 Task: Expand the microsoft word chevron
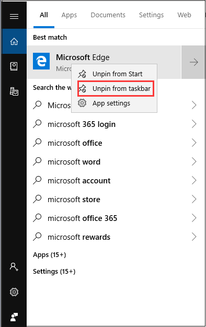(194, 161)
